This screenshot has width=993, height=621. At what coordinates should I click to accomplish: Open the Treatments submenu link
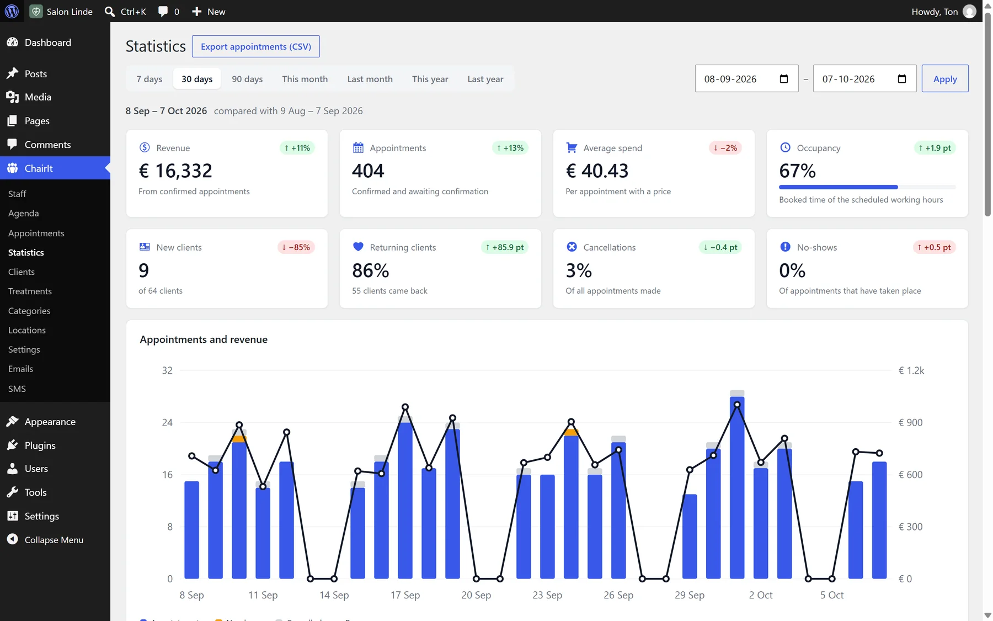[30, 291]
